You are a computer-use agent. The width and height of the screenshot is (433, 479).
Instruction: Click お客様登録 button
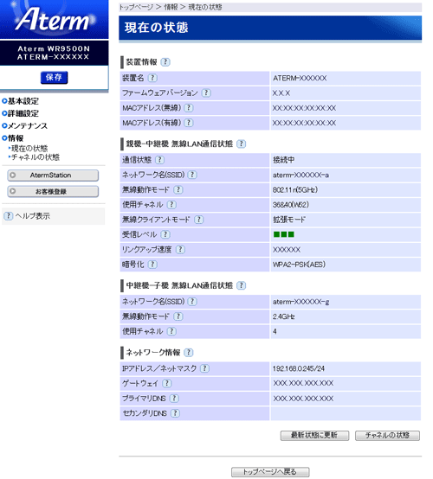click(53, 192)
